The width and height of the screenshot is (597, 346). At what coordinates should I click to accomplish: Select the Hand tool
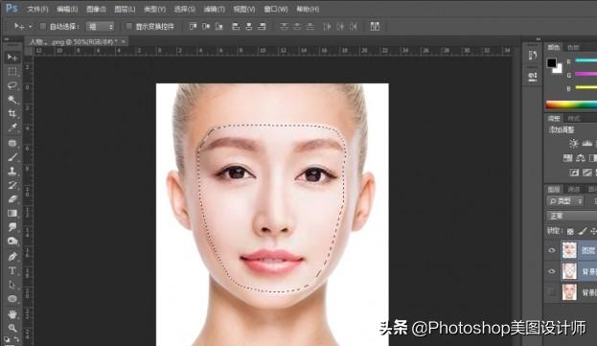tap(12, 313)
